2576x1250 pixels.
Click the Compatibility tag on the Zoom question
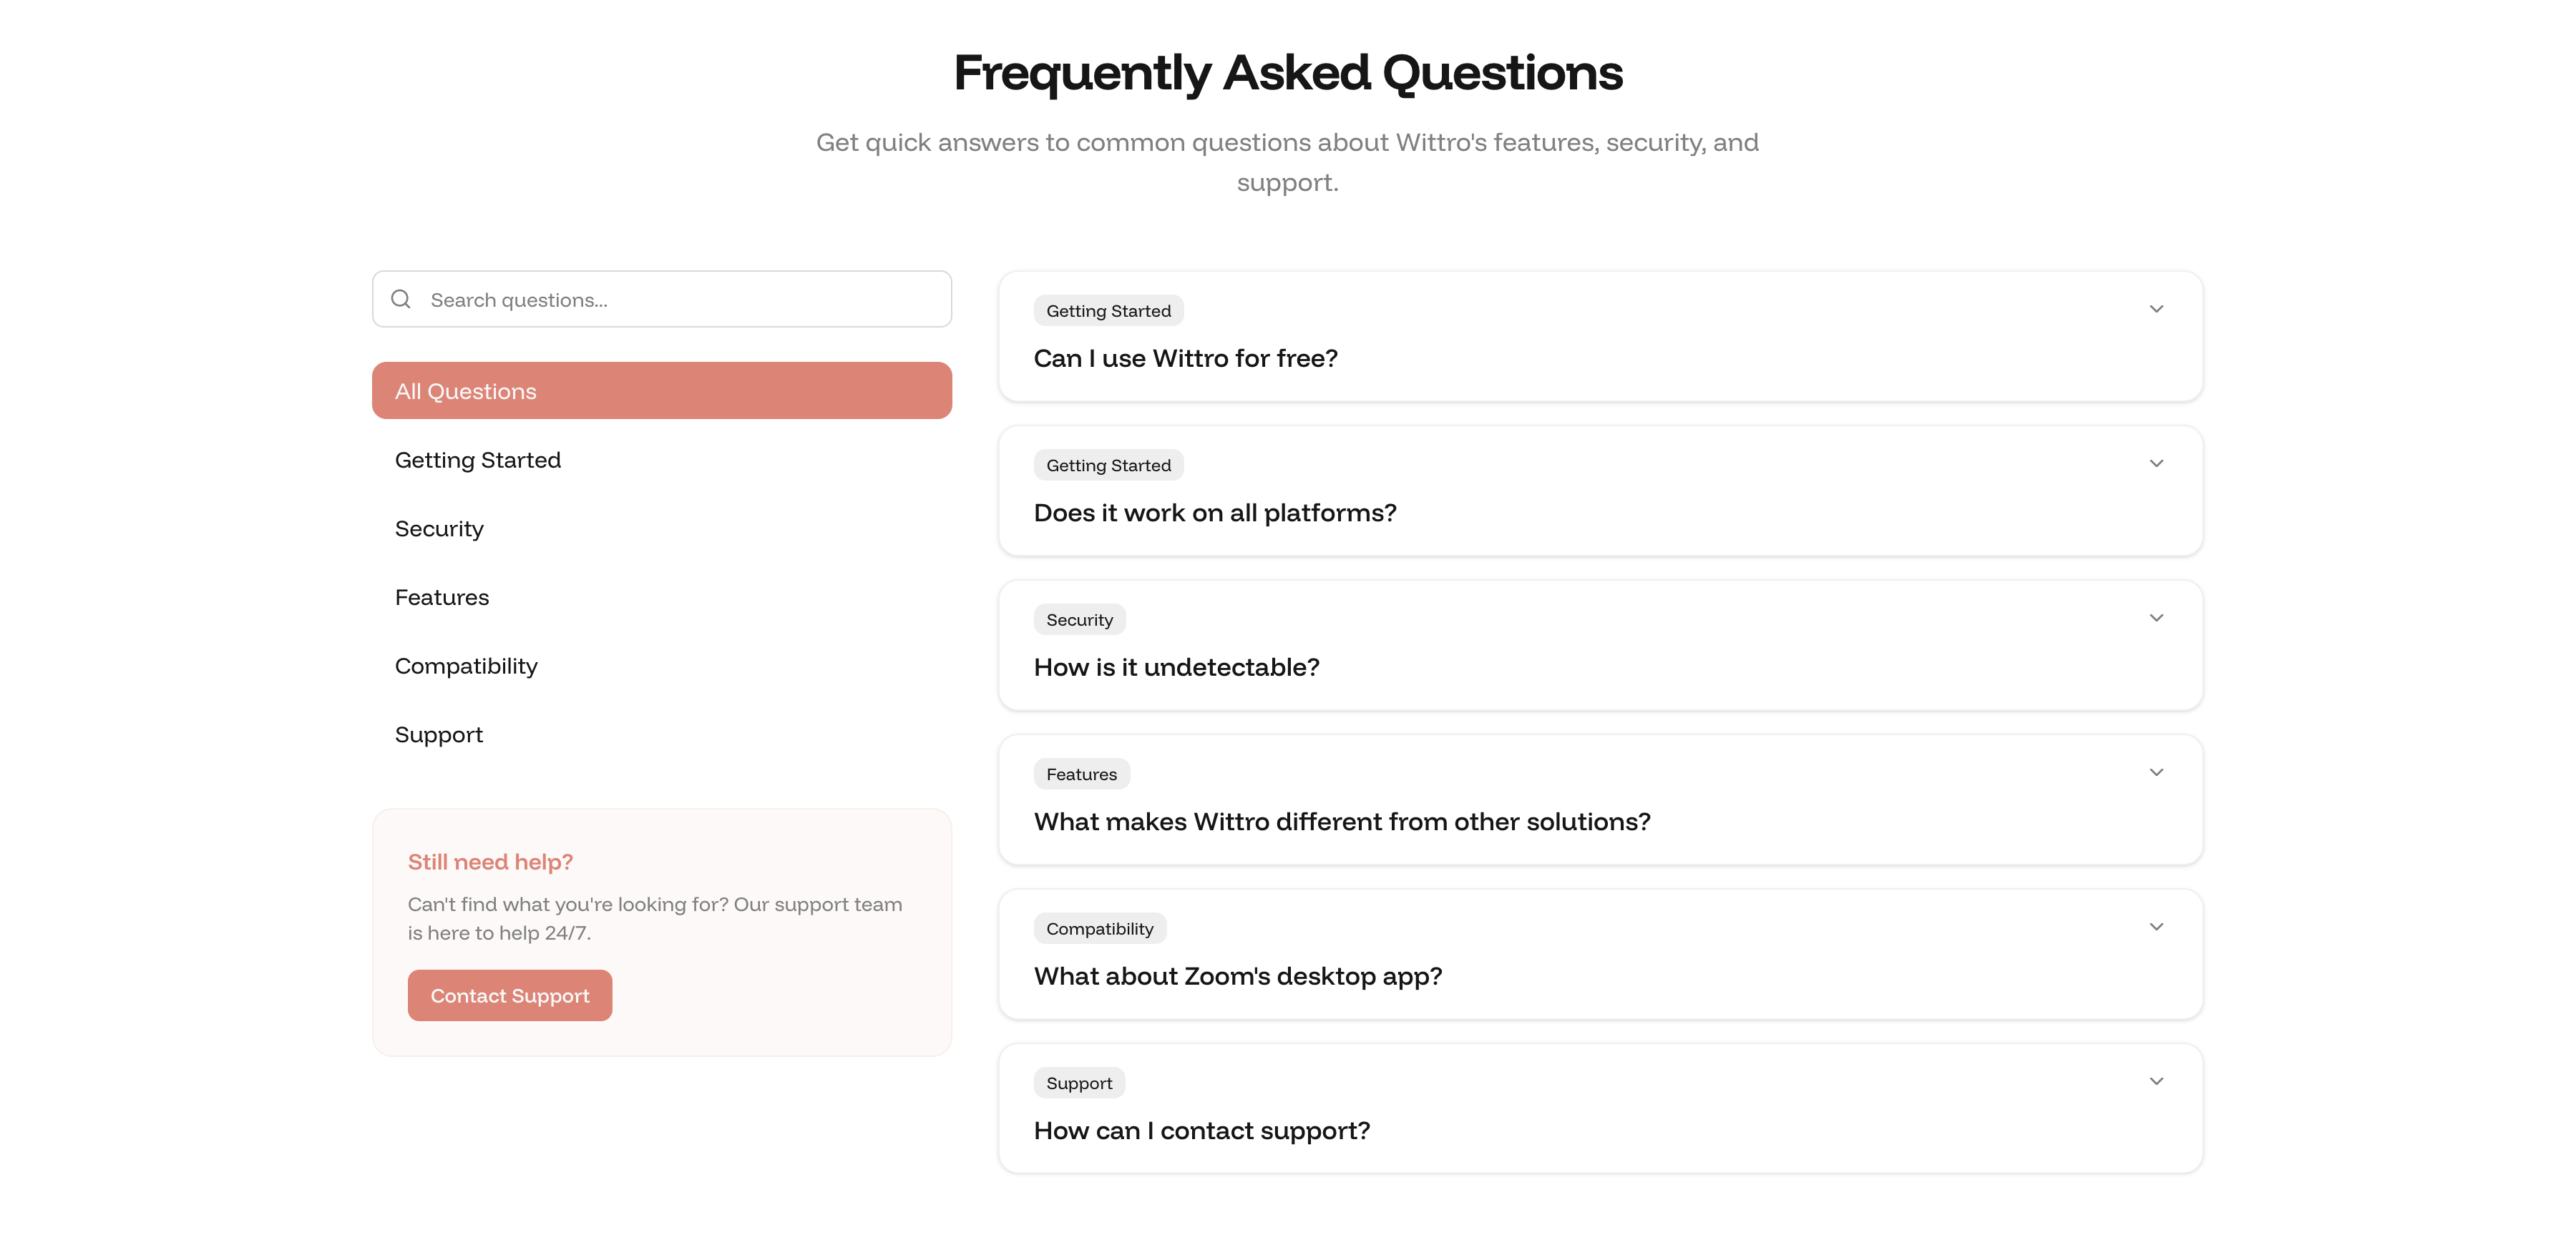pyautogui.click(x=1099, y=929)
